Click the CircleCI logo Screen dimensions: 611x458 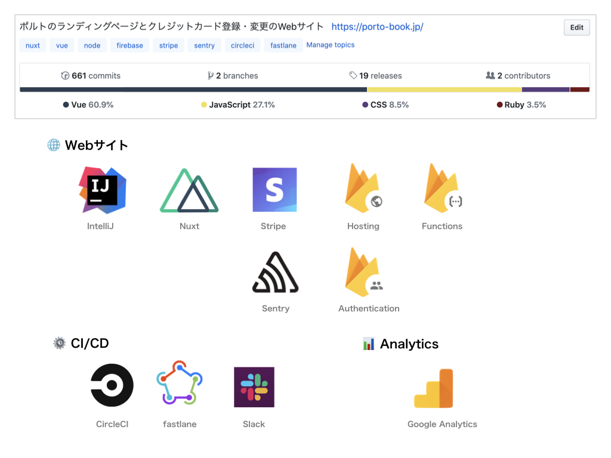(x=112, y=385)
